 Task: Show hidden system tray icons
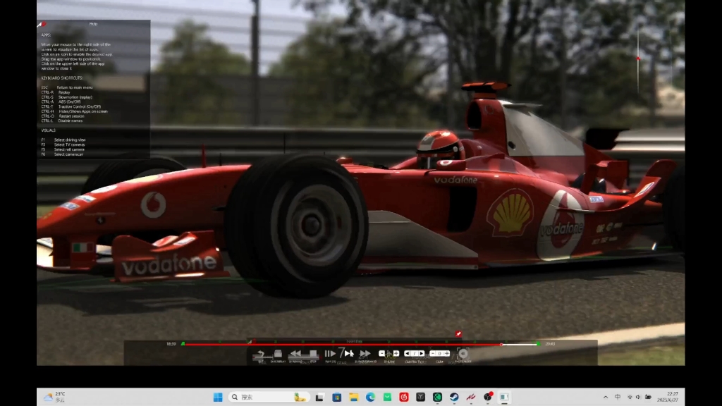(x=606, y=397)
